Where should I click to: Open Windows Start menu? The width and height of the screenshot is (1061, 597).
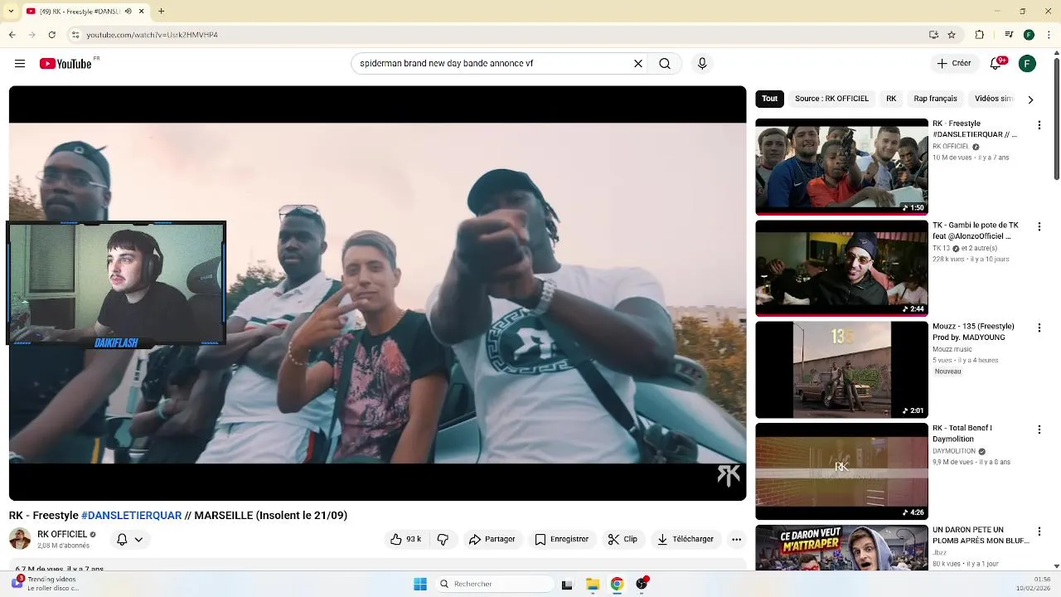click(420, 584)
